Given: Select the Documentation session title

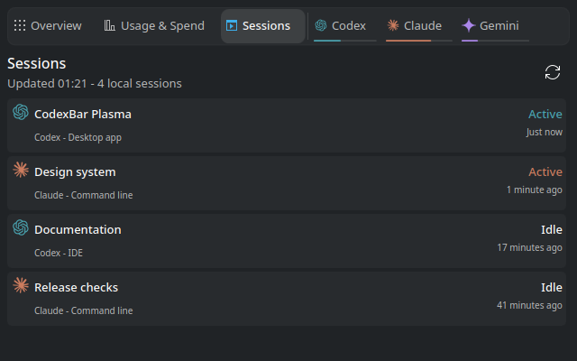Looking at the screenshot, I should pyautogui.click(x=78, y=230).
